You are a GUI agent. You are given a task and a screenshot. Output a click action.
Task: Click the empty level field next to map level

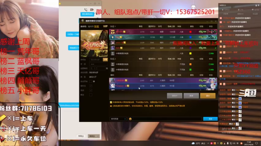(101, 68)
